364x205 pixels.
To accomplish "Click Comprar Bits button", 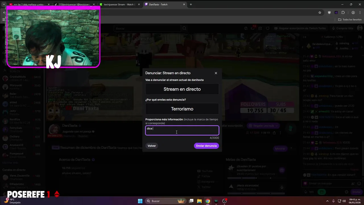I will point(342,28).
